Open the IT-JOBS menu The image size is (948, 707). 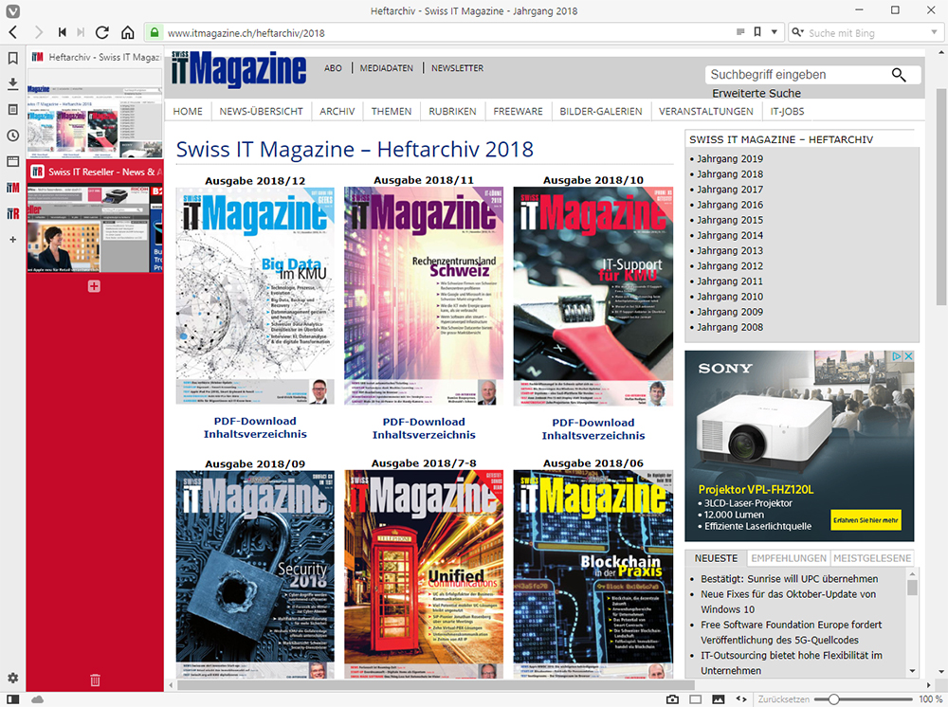point(787,111)
